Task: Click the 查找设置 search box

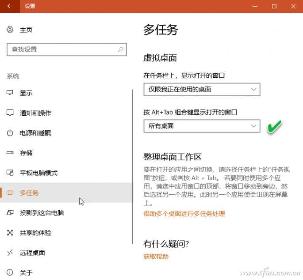Action: [67, 49]
